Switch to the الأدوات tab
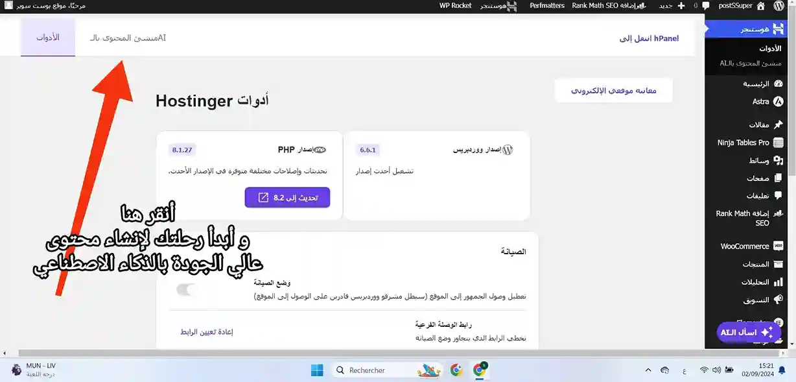The image size is (796, 382). (47, 38)
